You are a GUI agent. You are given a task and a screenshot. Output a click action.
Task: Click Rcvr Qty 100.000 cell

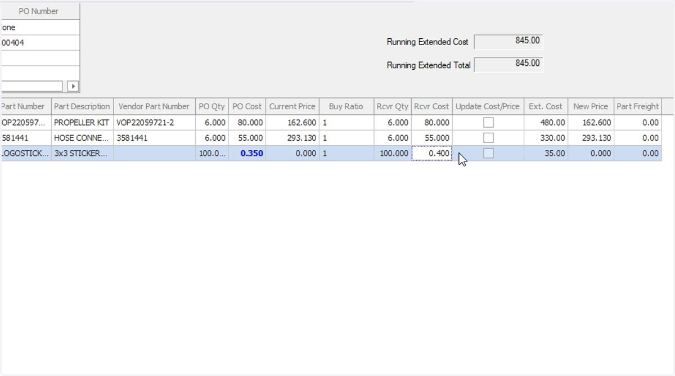[x=393, y=153]
